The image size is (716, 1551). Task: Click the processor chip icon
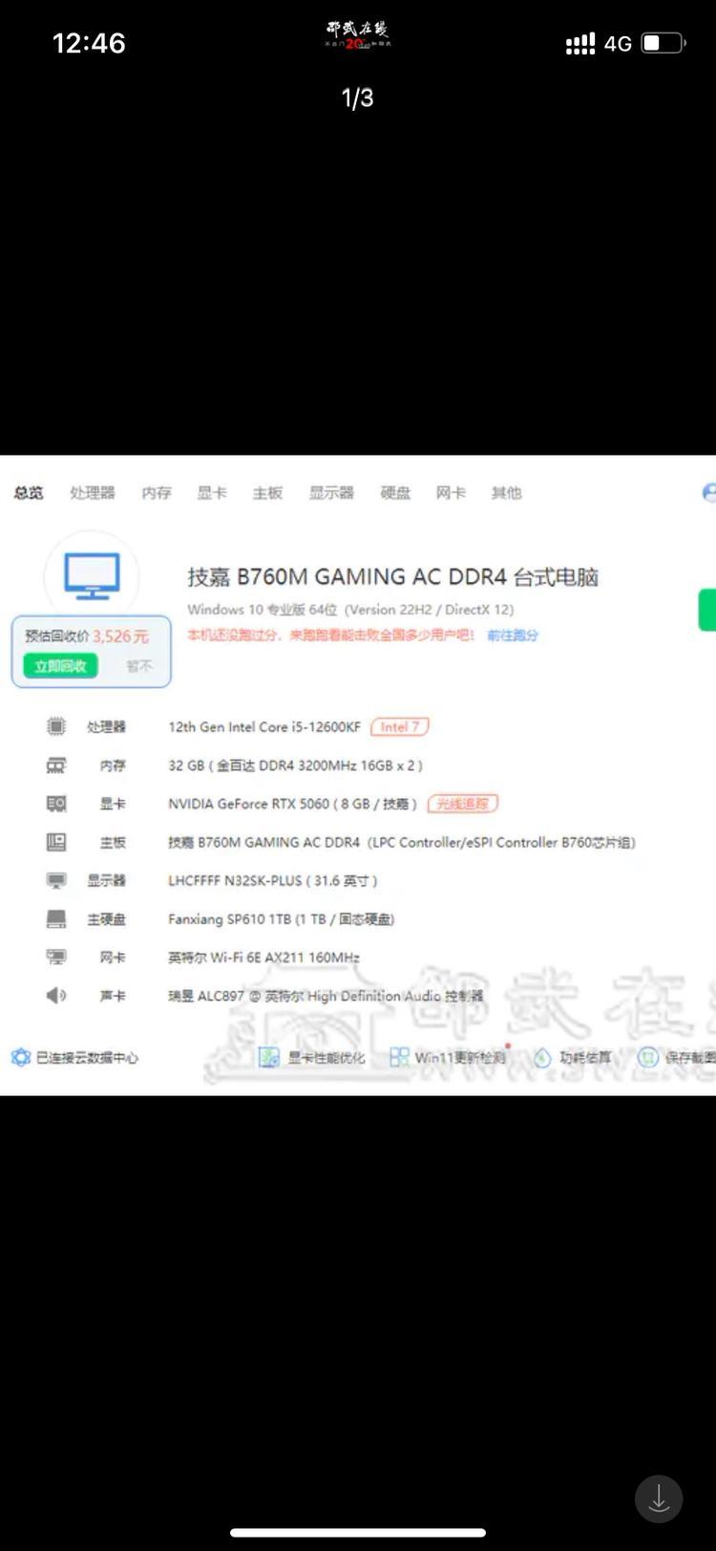click(56, 726)
